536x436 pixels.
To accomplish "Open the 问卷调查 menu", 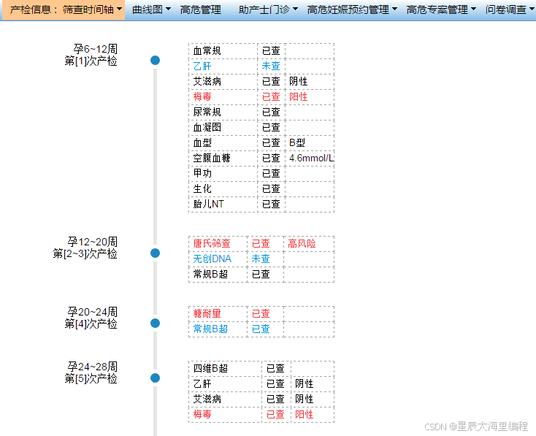I will click(509, 9).
